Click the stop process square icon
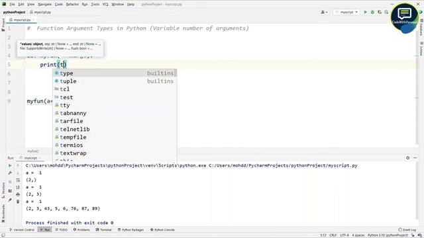 click(x=10, y=182)
